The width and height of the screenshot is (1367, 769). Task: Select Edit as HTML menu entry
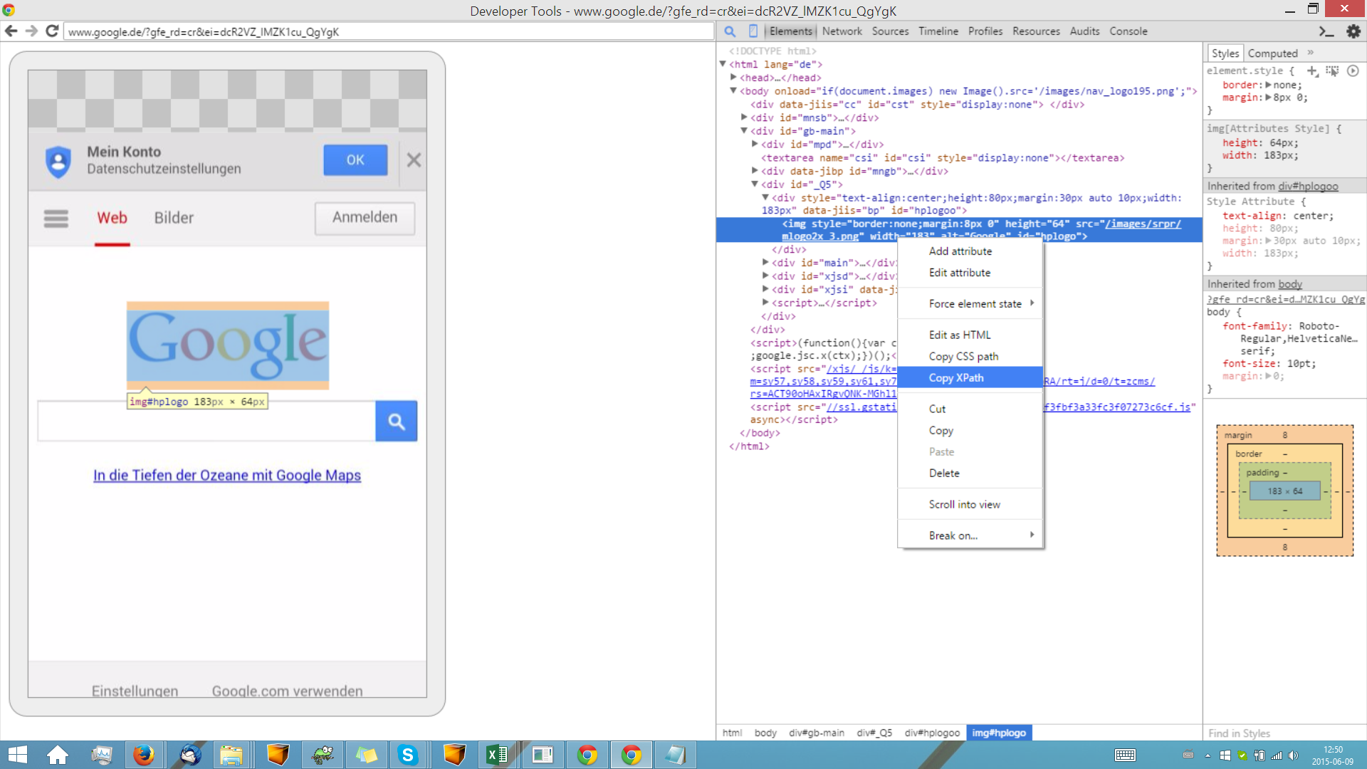click(970, 335)
